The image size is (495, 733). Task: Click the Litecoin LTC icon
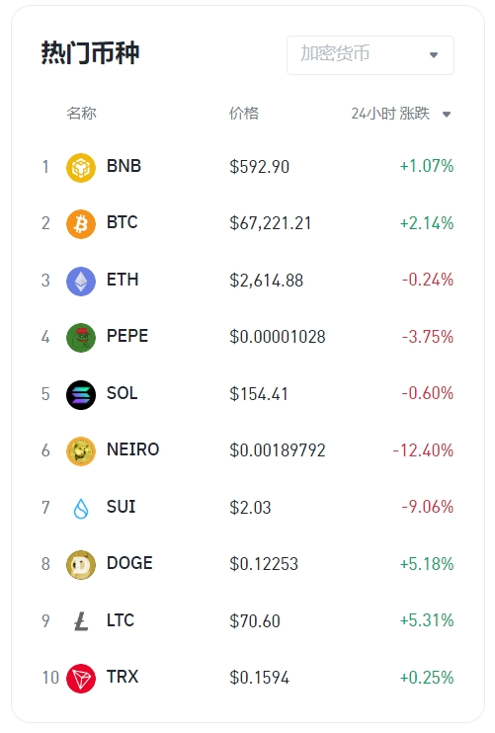[81, 621]
